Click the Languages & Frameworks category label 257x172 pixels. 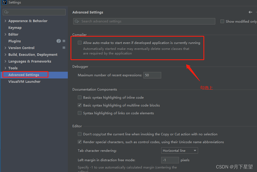(30, 61)
